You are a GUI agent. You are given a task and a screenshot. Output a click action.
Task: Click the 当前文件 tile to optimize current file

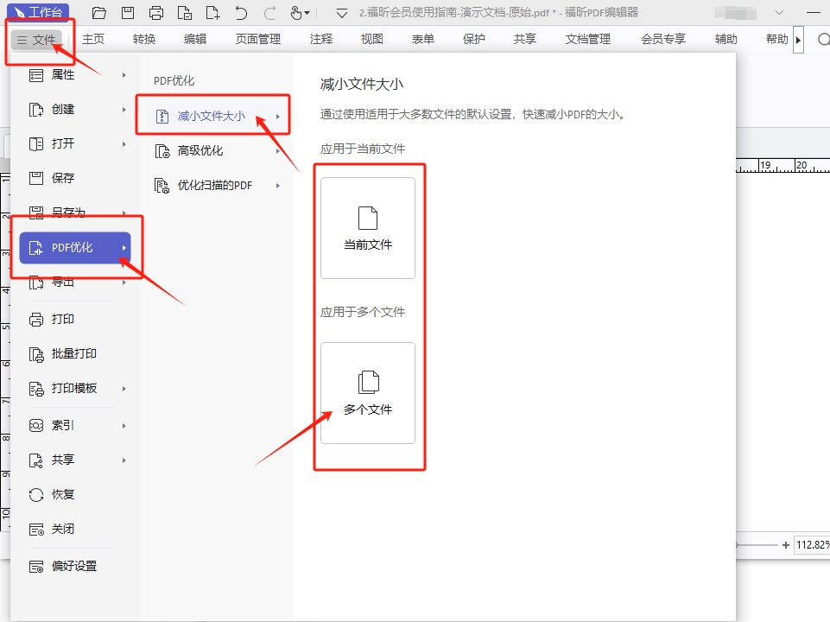coord(367,226)
